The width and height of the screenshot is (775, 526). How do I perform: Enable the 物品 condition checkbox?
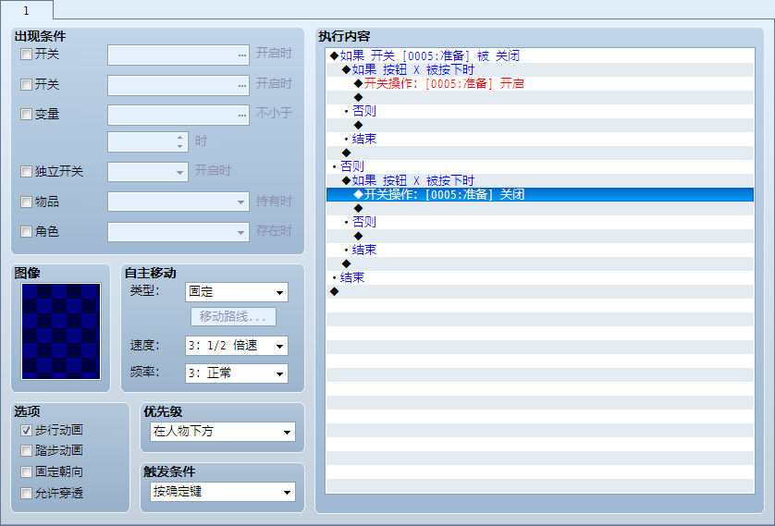click(26, 202)
